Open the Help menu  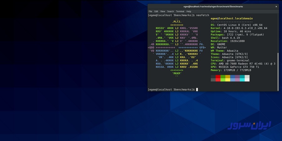pyautogui.click(x=189, y=11)
